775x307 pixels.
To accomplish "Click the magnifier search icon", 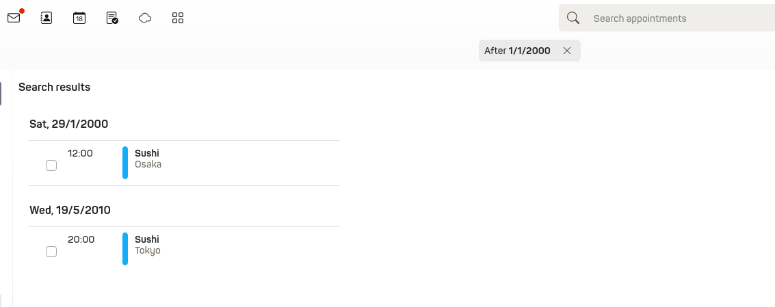I will pos(573,18).
